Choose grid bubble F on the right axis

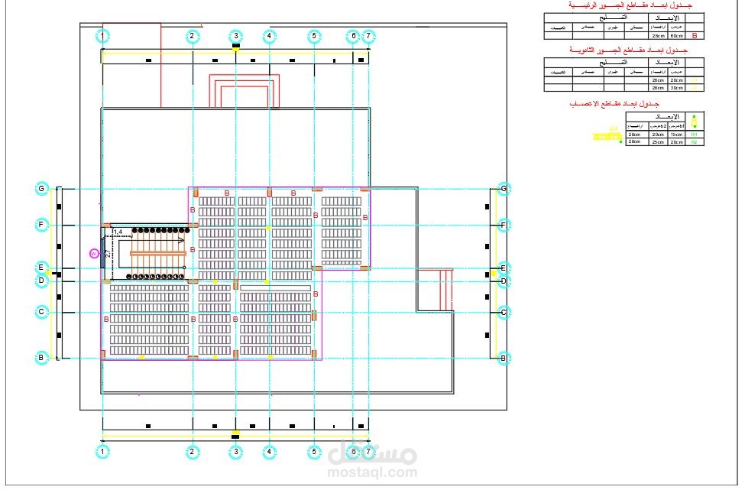[x=504, y=224]
